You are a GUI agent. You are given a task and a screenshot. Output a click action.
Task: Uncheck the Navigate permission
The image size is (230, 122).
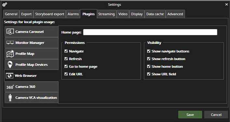tap(66, 51)
